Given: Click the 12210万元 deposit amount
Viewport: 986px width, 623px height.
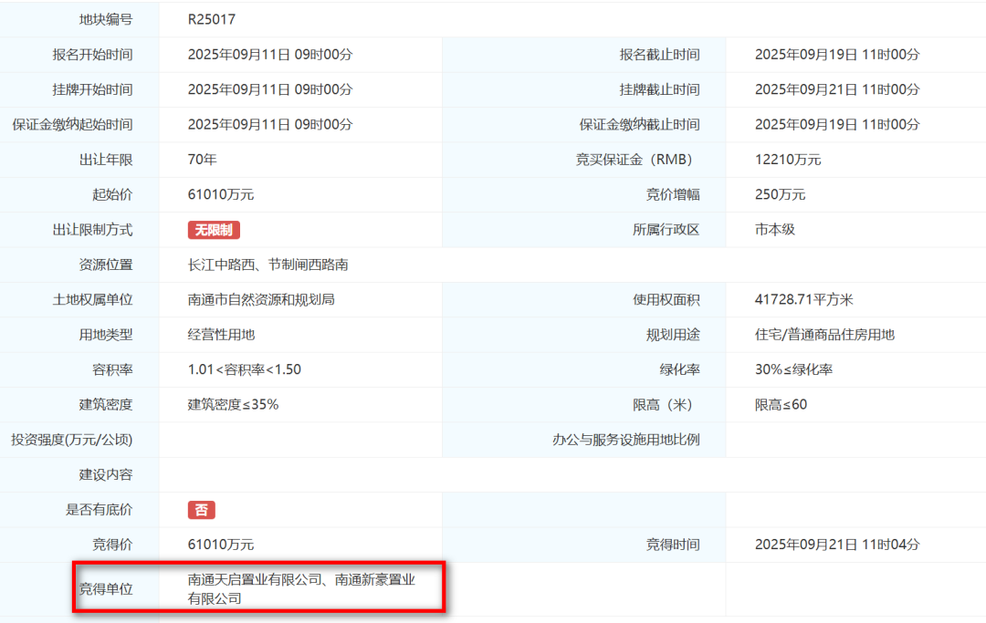Looking at the screenshot, I should [x=788, y=160].
